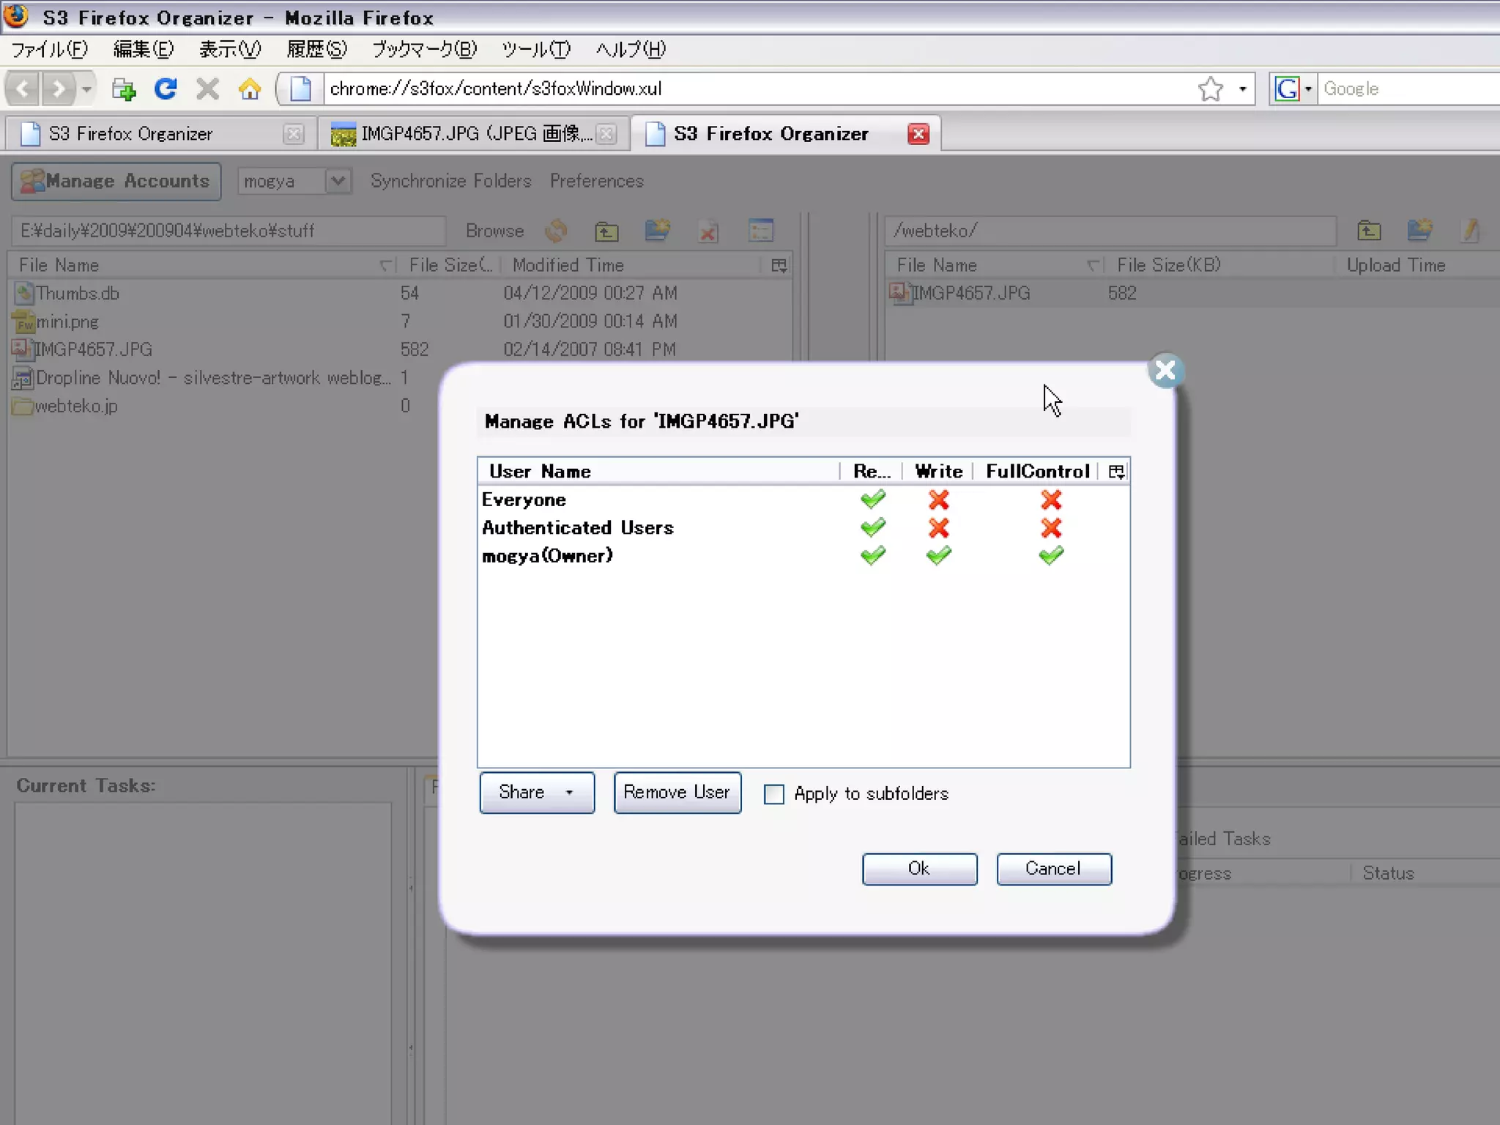Open the 表示(V) menu
Image resolution: width=1500 pixels, height=1125 pixels.
(230, 50)
